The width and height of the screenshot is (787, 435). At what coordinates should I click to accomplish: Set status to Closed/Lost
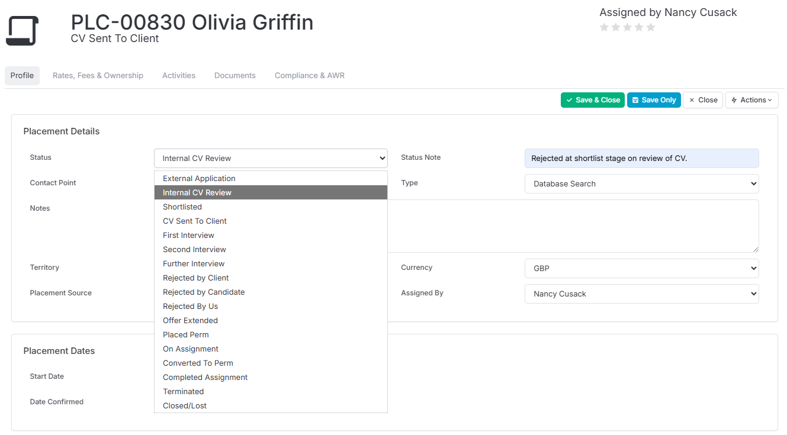pyautogui.click(x=271, y=405)
